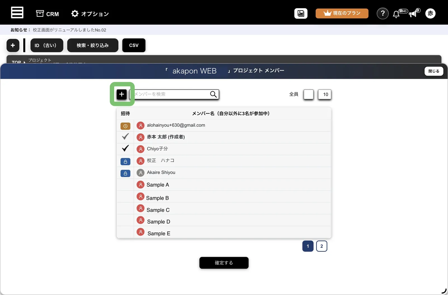Select member name 赤本 太郎 (作成者)
This screenshot has height=295, width=448.
pyautogui.click(x=166, y=137)
